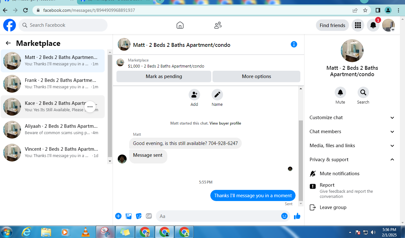Image resolution: width=405 pixels, height=238 pixels.
Task: Expand Media, files and links section
Action: point(352,146)
